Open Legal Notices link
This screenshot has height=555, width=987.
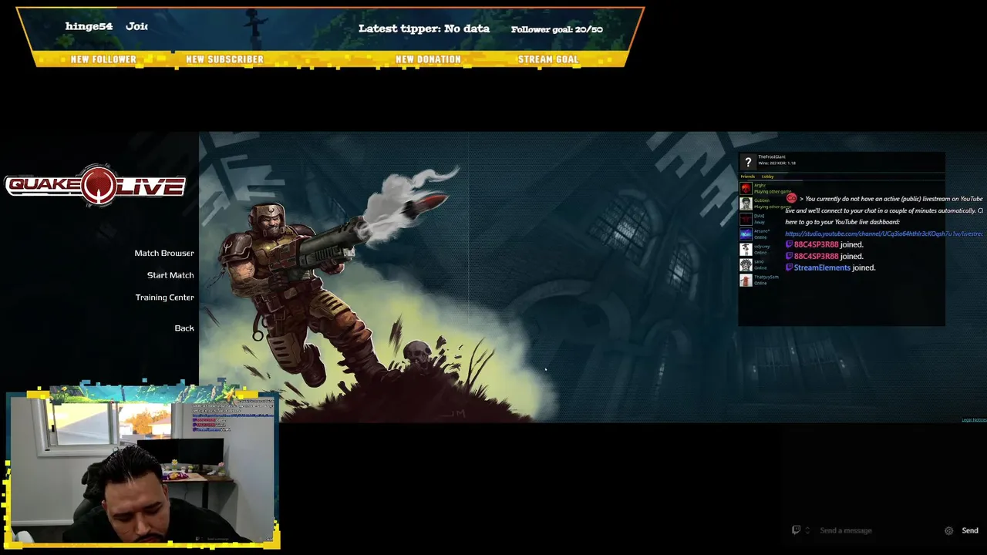point(974,420)
